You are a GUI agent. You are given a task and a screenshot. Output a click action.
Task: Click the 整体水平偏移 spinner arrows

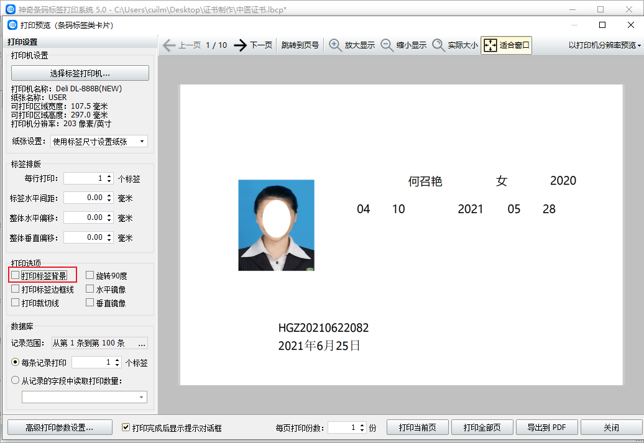tap(109, 217)
